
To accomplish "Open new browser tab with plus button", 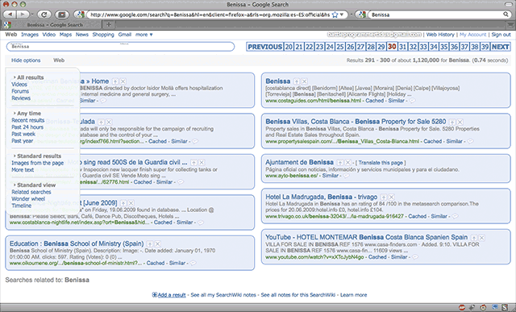I will pyautogui.click(x=109, y=25).
